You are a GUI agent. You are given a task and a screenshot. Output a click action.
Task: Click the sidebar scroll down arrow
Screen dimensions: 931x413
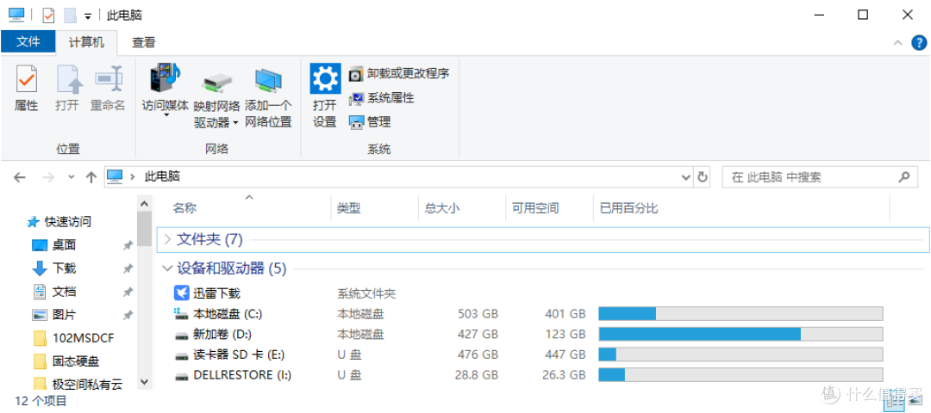144,382
